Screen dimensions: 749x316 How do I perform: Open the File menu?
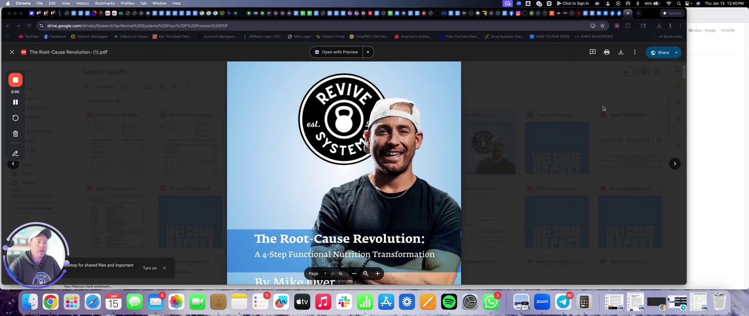[39, 3]
